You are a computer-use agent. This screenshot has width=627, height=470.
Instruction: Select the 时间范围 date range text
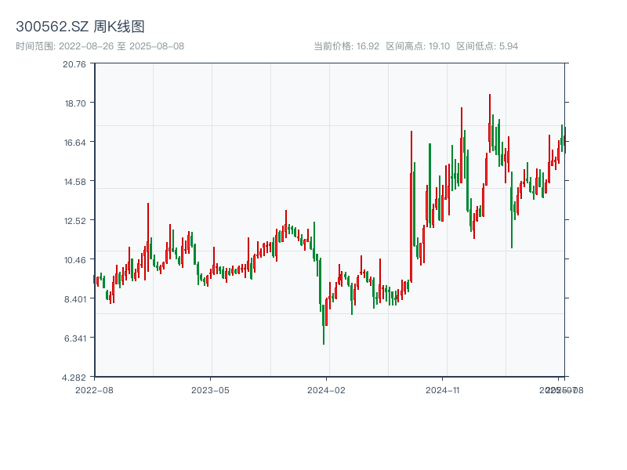coord(100,46)
